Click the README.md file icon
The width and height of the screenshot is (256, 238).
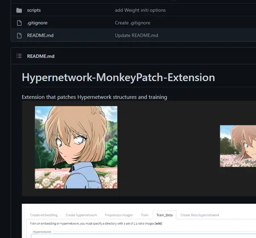coord(19,35)
